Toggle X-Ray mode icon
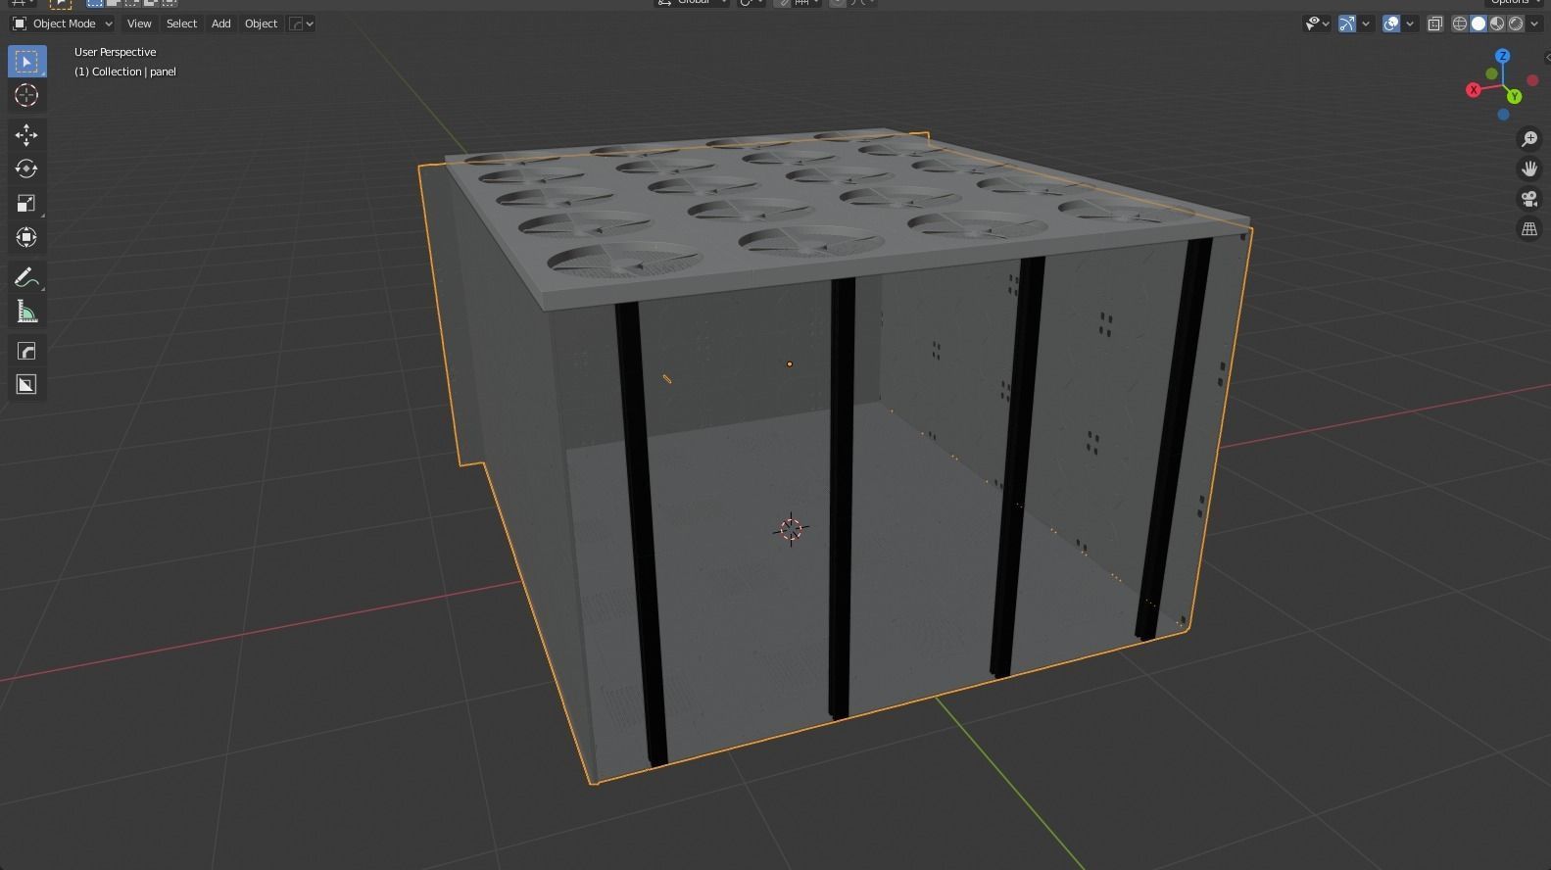Screen dimensions: 1551x870 click(x=1435, y=24)
